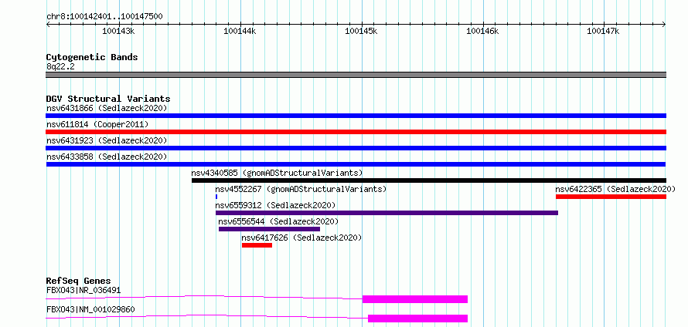This screenshot has width=688, height=327.
Task: Open the nsv6433858 (Sedlazeck2020) label
Action: (x=107, y=157)
